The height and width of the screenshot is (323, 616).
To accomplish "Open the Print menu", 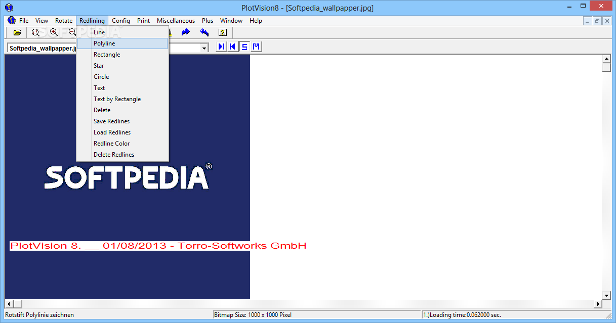I will 143,21.
